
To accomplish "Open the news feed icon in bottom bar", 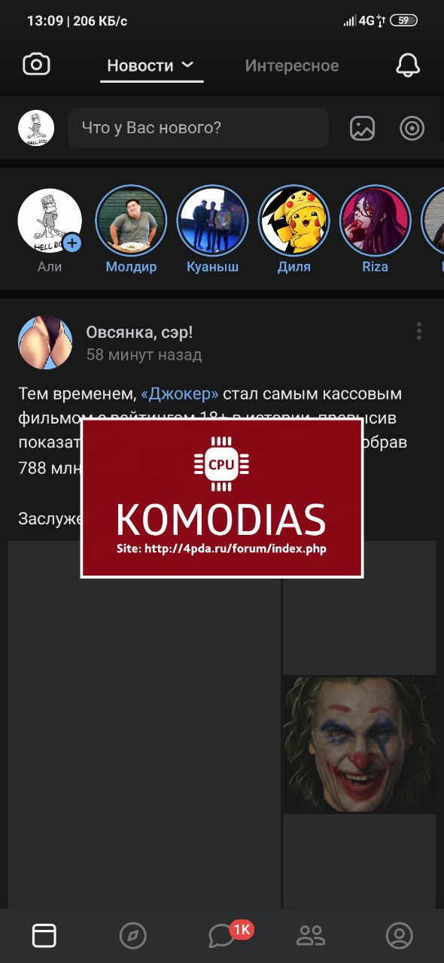I will [x=44, y=935].
